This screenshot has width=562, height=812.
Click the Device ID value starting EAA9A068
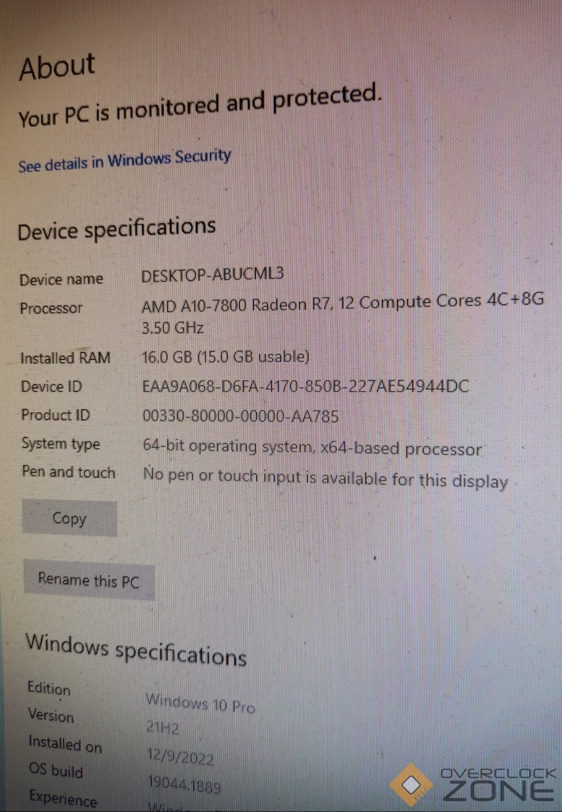click(x=305, y=386)
